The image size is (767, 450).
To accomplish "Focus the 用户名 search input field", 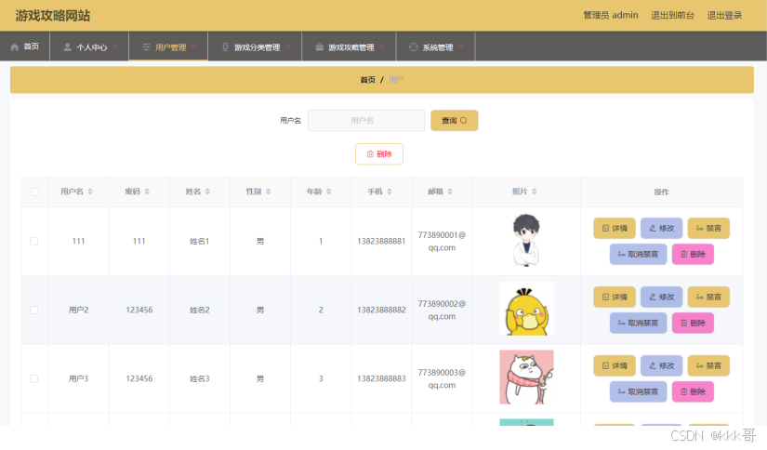I will coord(366,120).
